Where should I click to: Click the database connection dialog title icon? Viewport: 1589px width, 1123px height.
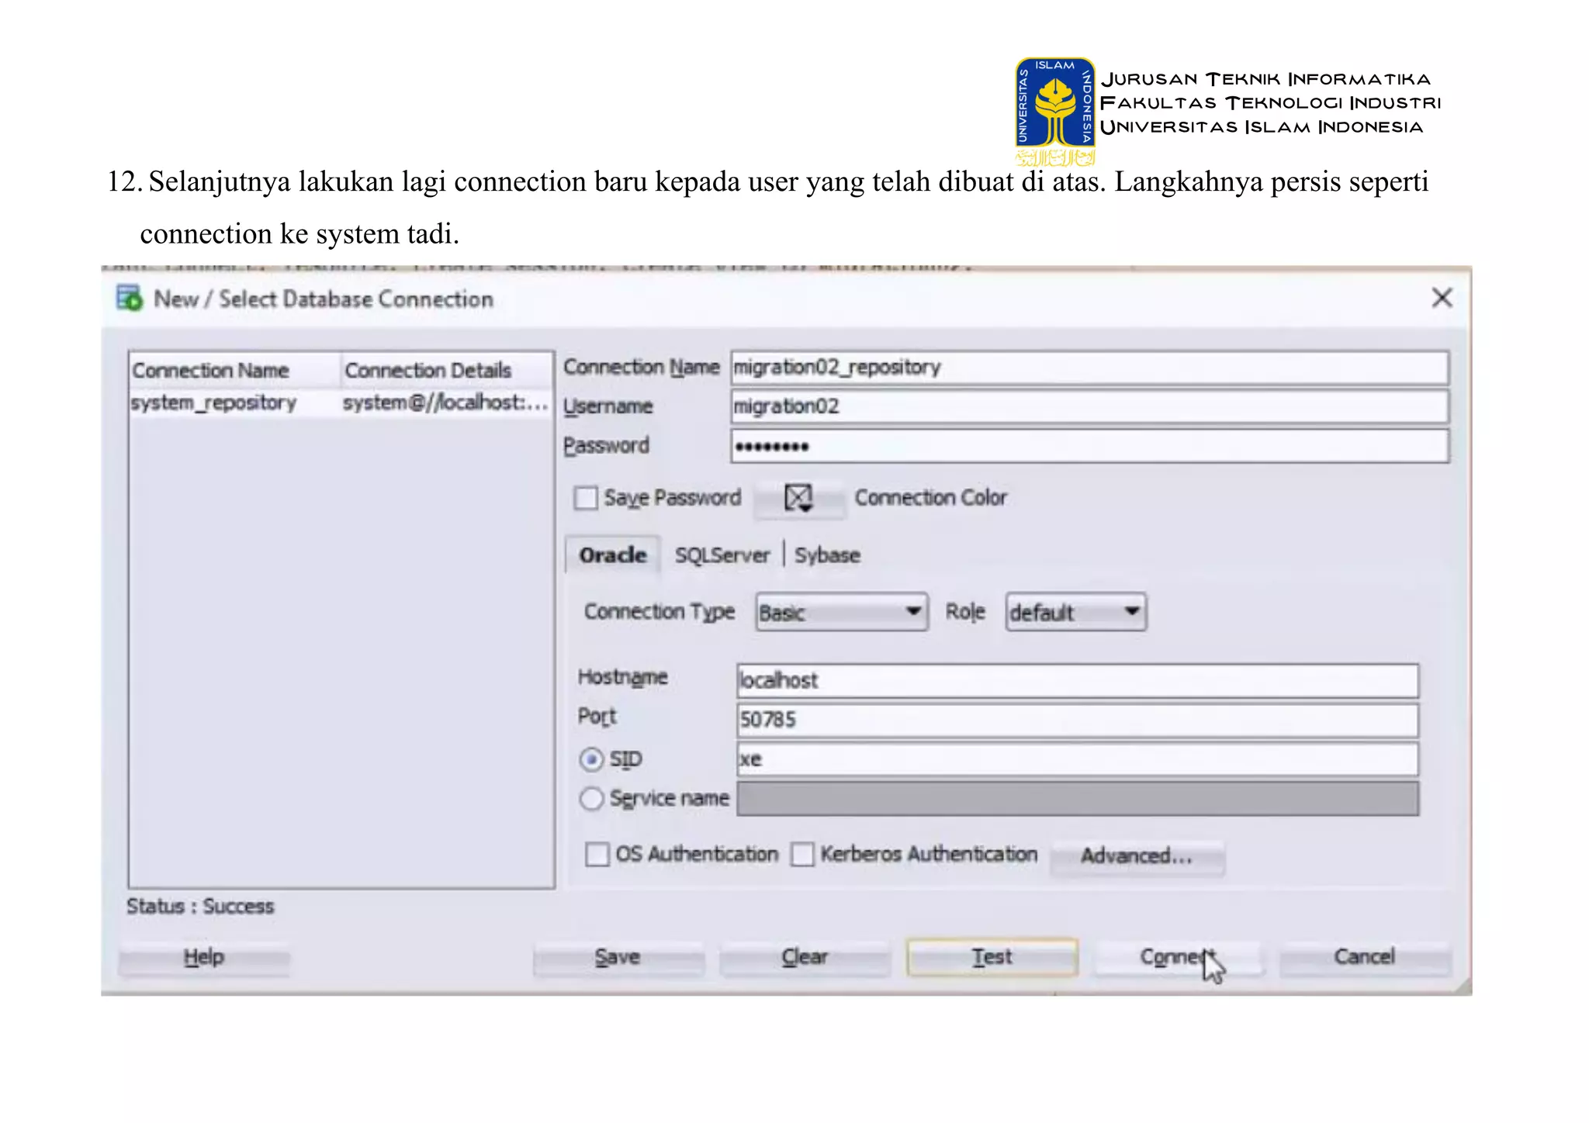tap(129, 298)
